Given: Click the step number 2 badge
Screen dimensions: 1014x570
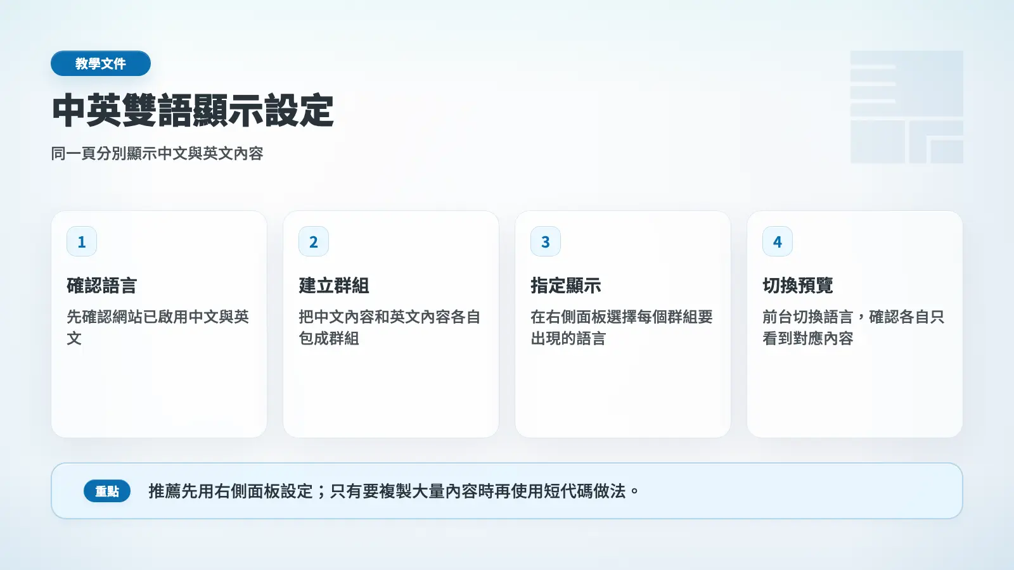Looking at the screenshot, I should point(314,241).
